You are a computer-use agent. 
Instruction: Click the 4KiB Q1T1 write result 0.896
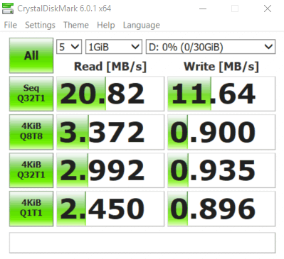point(221,209)
